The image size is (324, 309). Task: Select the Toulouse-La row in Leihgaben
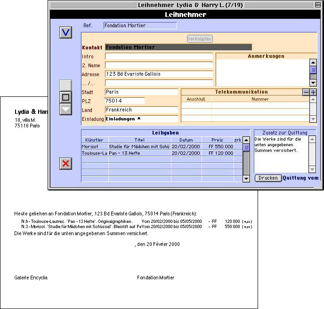click(162, 153)
